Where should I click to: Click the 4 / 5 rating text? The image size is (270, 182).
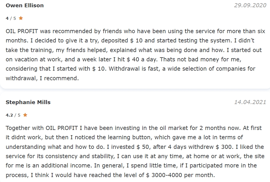[x=11, y=18]
